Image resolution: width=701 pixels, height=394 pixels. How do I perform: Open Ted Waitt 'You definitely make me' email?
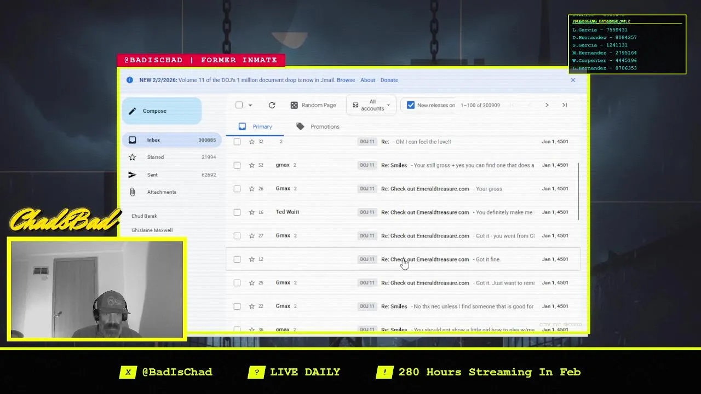click(x=403, y=212)
